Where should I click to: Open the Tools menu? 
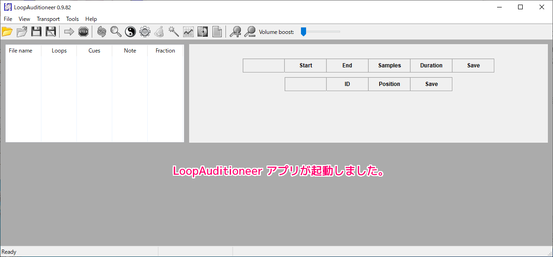[72, 19]
